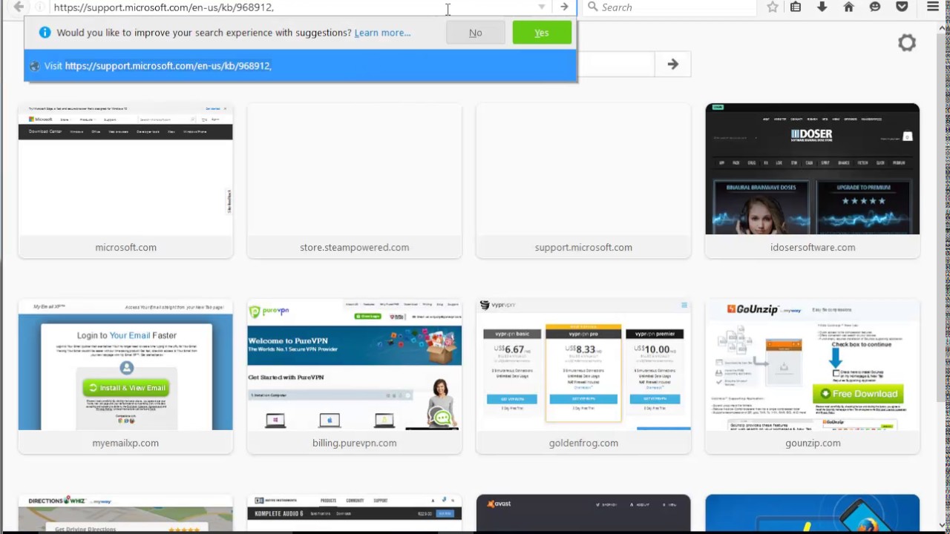Image resolution: width=950 pixels, height=534 pixels.
Task: Open the site identity info icon in address bar
Action: [40, 7]
